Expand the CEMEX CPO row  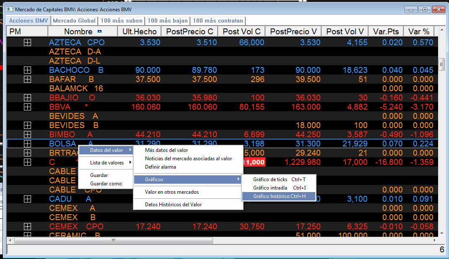28,226
